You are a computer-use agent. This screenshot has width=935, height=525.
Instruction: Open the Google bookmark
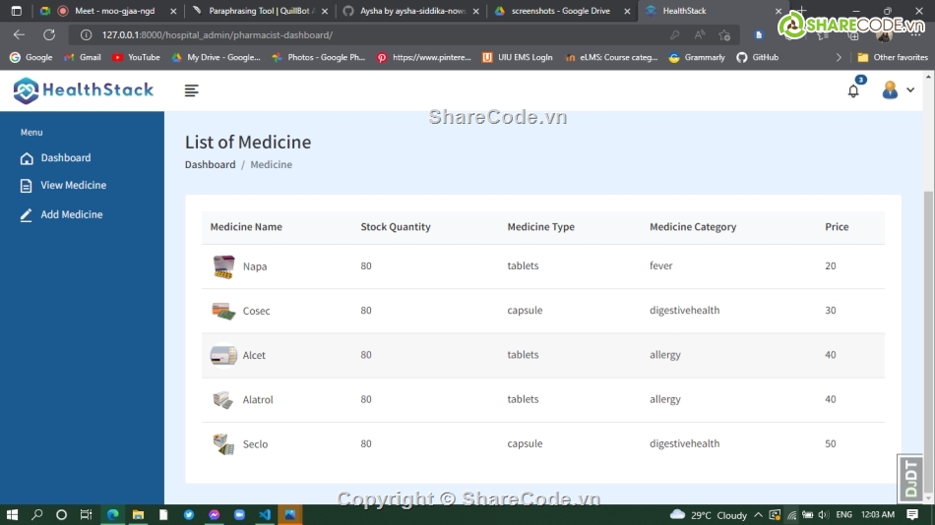31,57
